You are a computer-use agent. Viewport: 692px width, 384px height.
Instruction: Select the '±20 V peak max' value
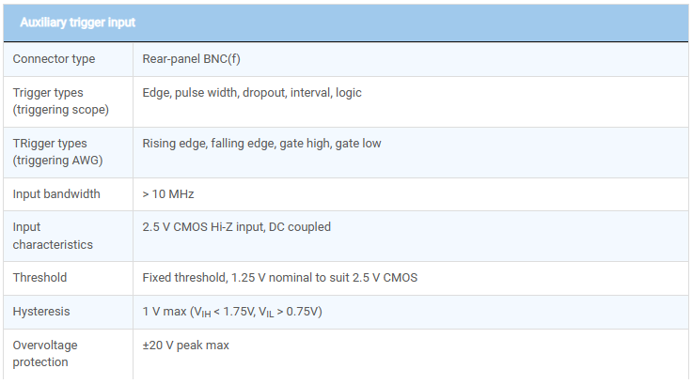tap(185, 345)
